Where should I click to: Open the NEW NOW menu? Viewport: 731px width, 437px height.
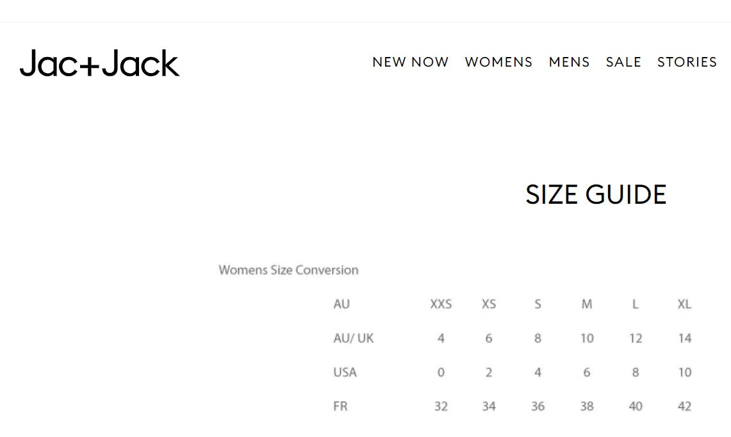(x=410, y=62)
